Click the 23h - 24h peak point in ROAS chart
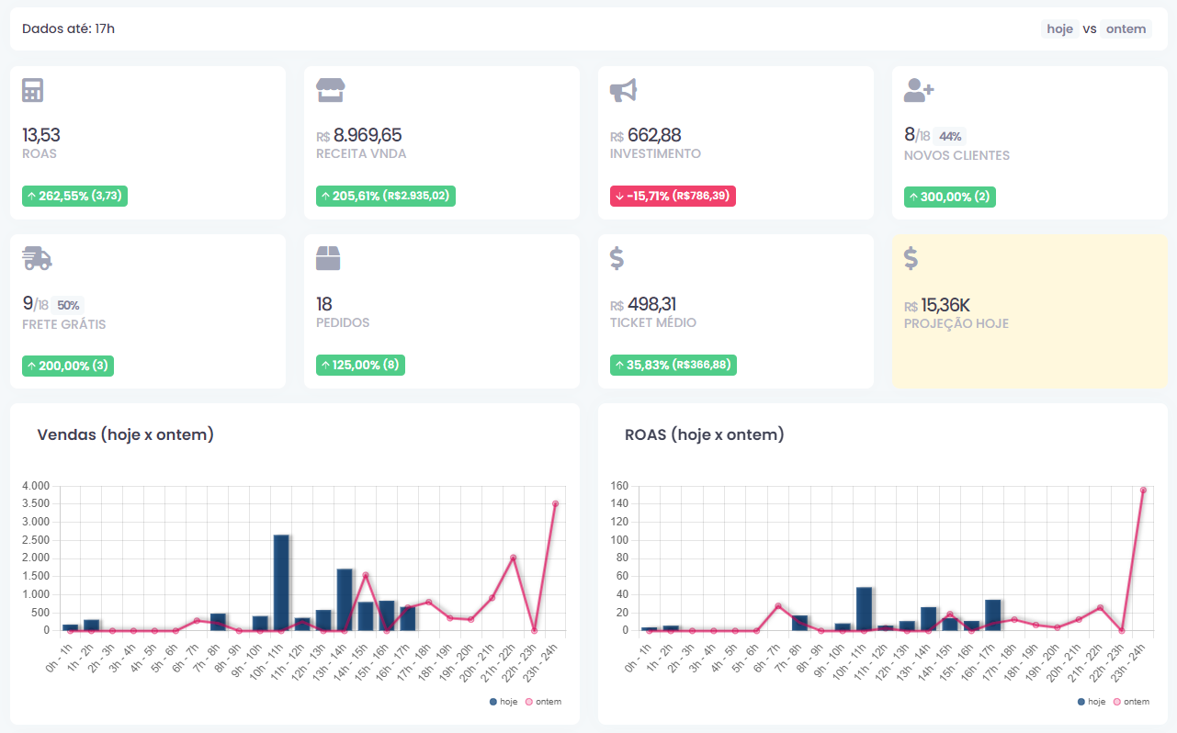The height and width of the screenshot is (733, 1177). coord(1143,490)
